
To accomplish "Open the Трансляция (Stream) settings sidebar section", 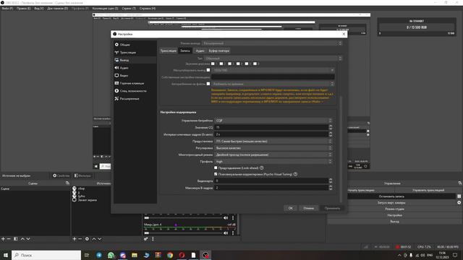I will [x=135, y=52].
